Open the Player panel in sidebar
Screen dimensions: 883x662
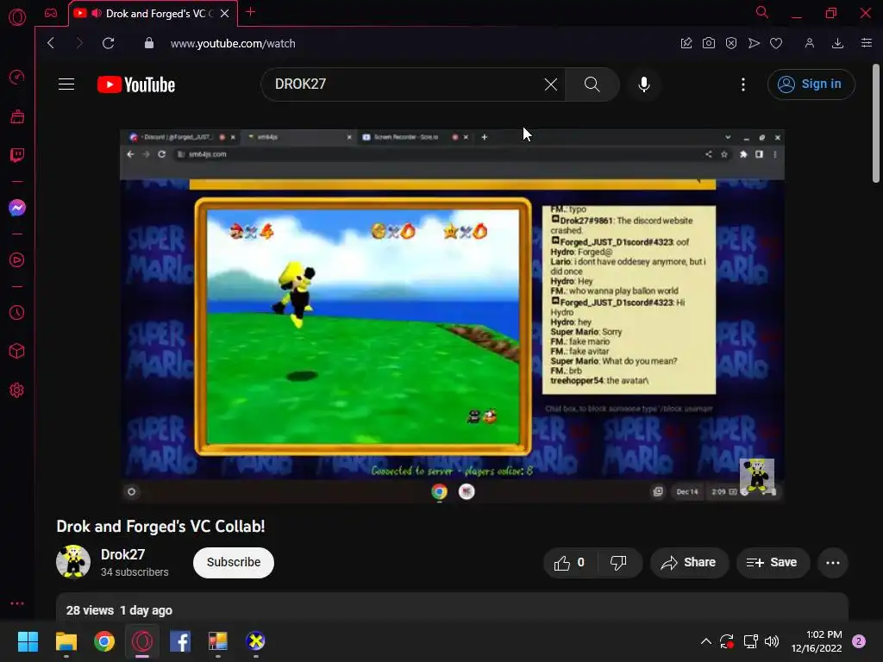(x=17, y=260)
